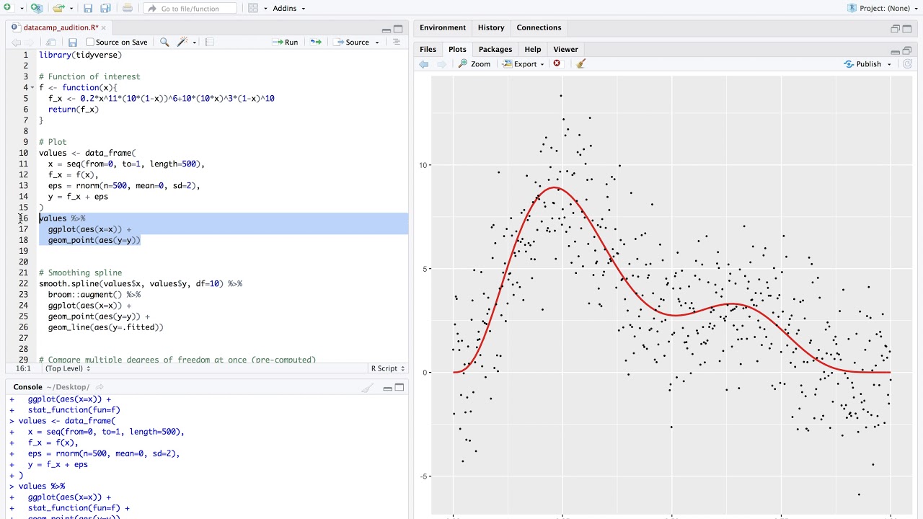Click the Print icon in main toolbar

(128, 8)
